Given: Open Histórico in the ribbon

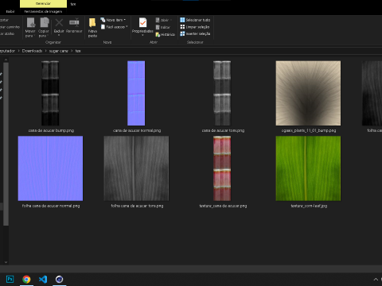Looking at the screenshot, I should [166, 34].
